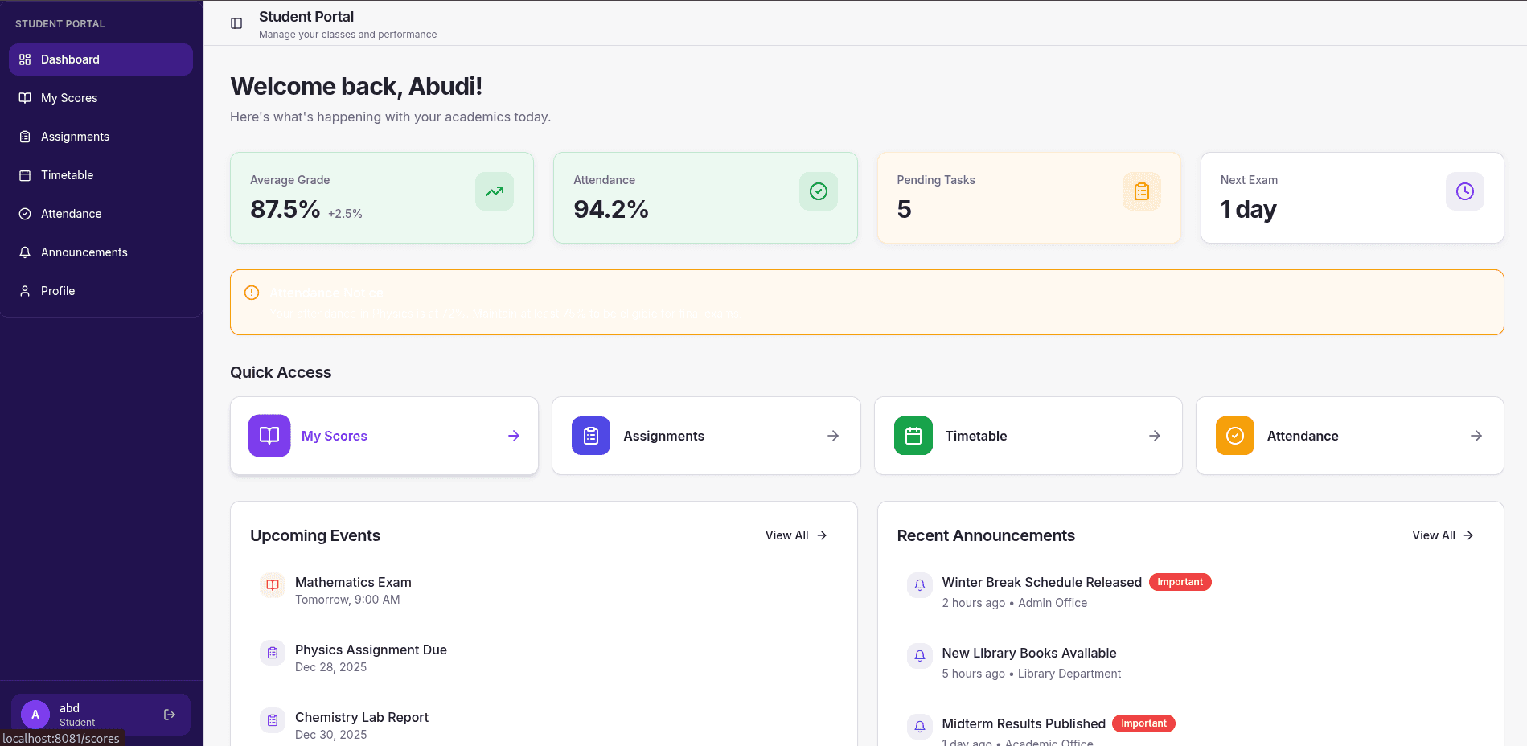
Task: Click the Important badge on Midterm Results announcement
Action: coord(1143,723)
